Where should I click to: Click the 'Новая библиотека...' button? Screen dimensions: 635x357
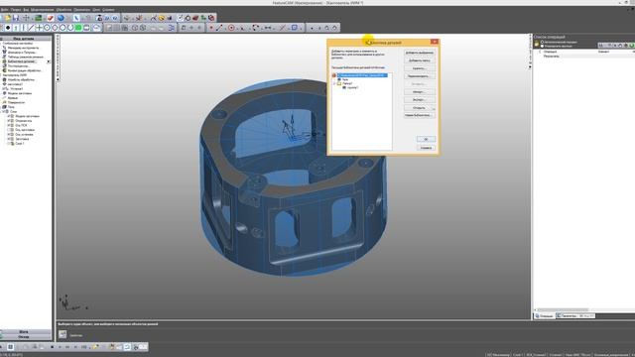point(420,115)
